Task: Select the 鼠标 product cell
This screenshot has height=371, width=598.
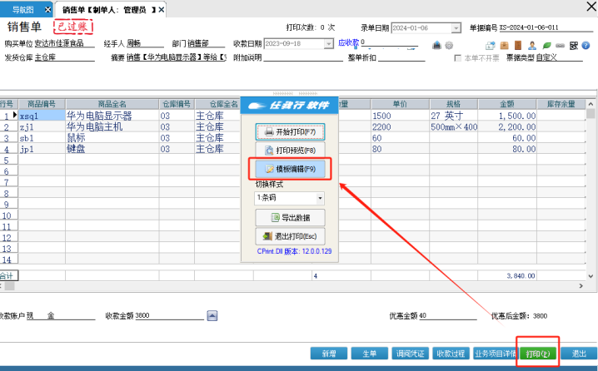Action: [x=112, y=138]
